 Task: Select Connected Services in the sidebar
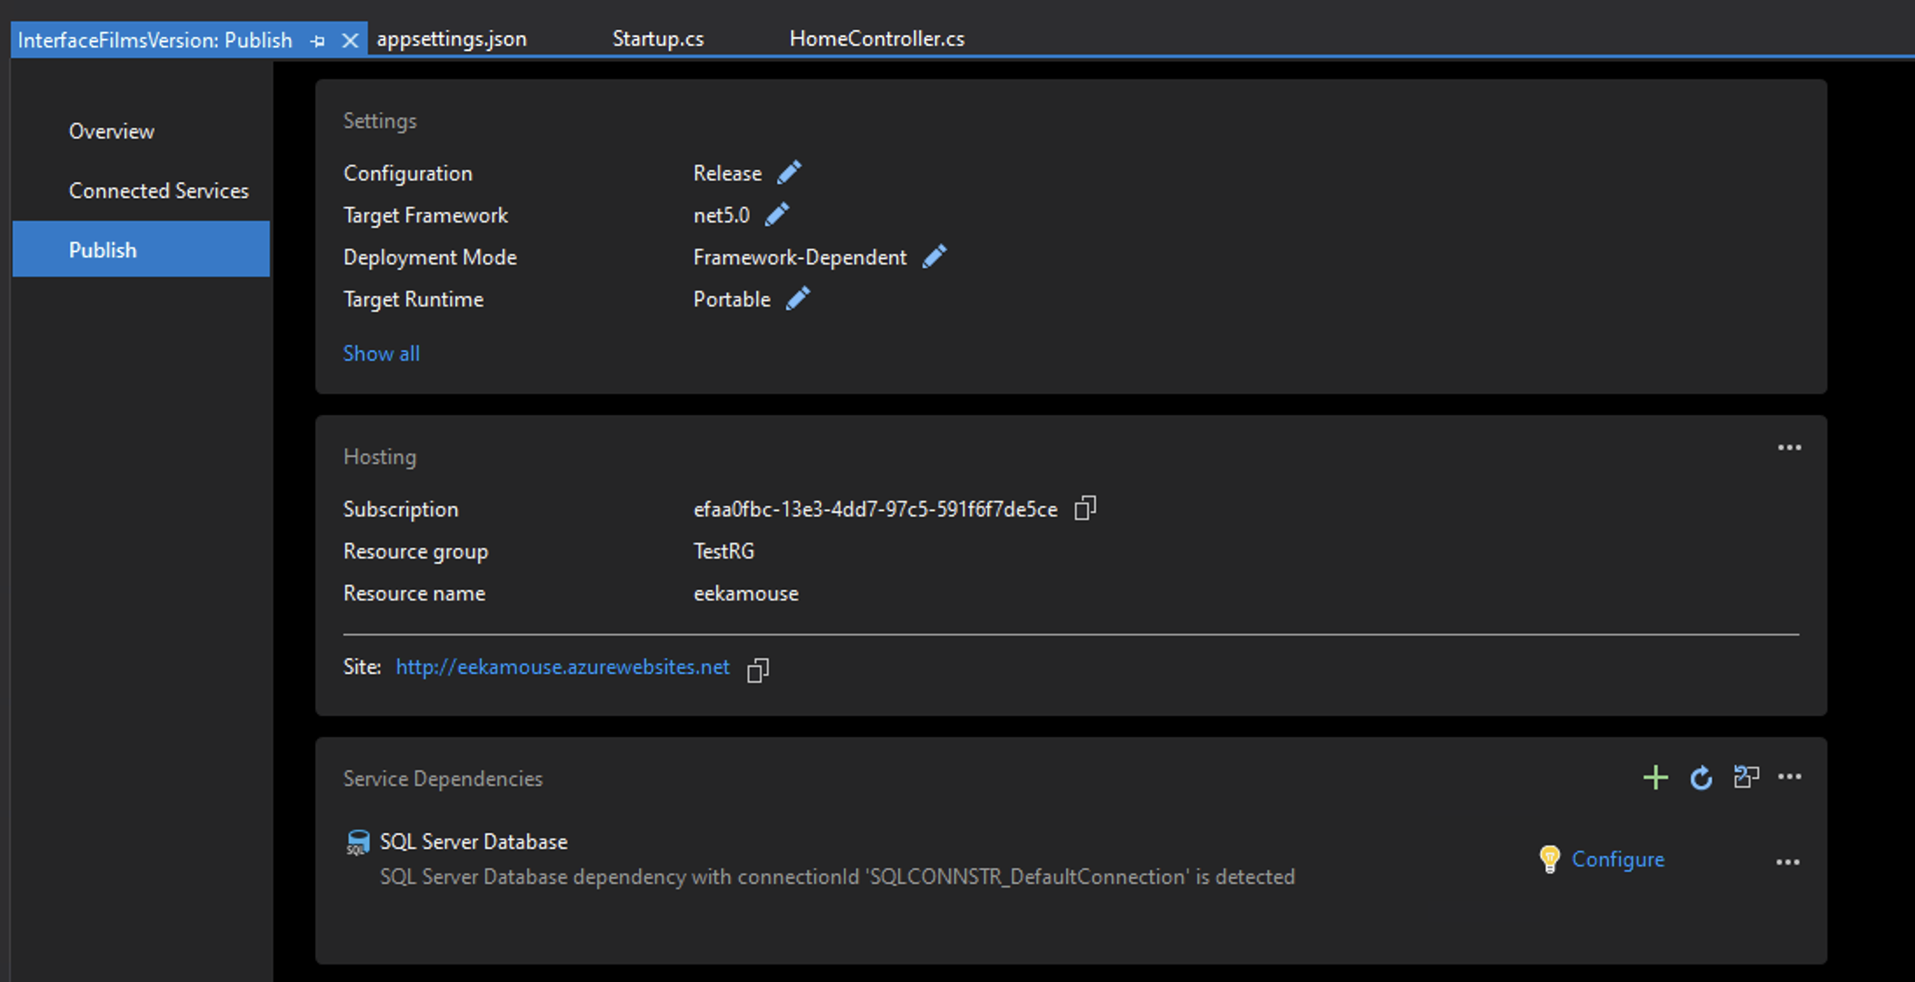[158, 190]
